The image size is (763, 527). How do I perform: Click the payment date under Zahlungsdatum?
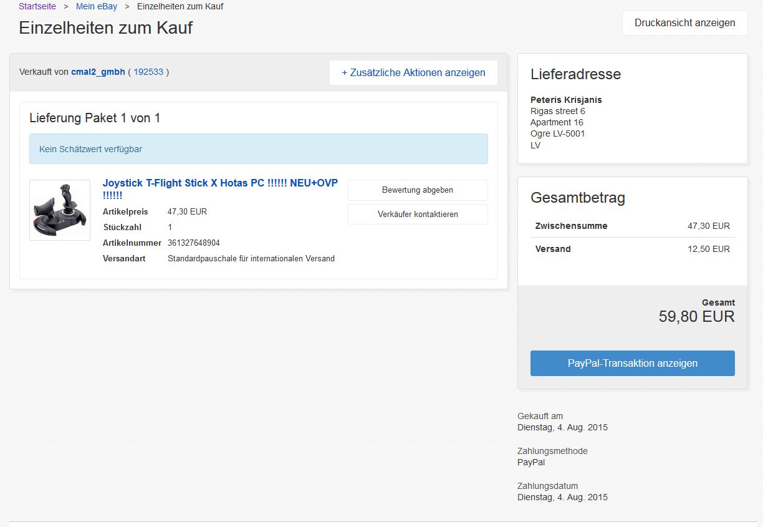tap(562, 497)
